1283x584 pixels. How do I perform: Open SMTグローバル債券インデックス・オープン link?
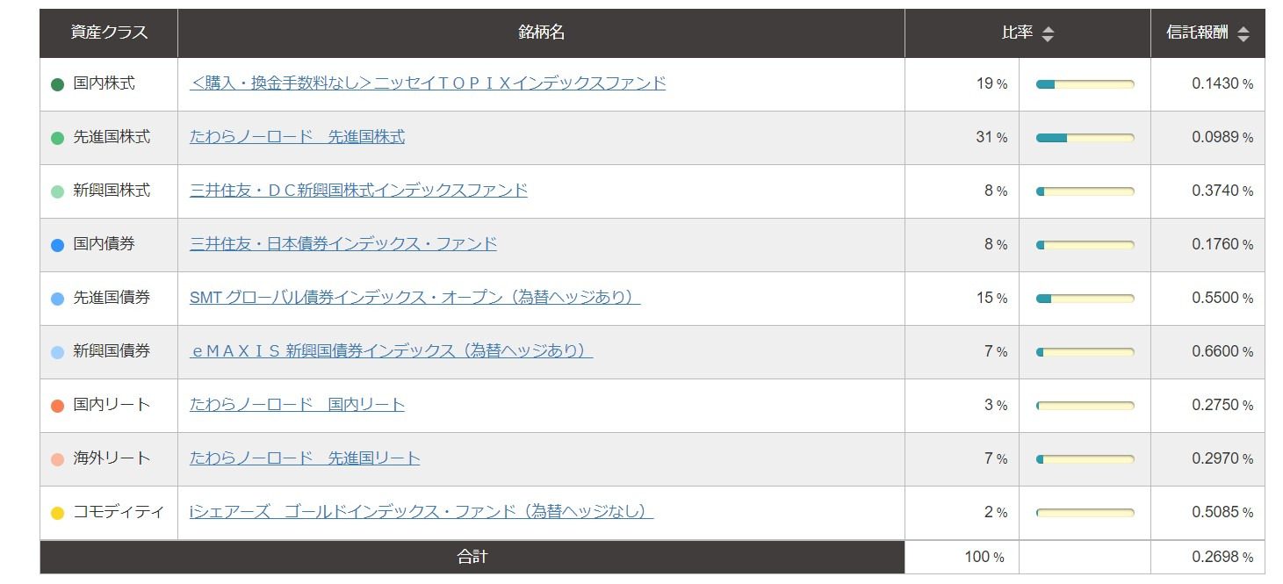(x=414, y=298)
